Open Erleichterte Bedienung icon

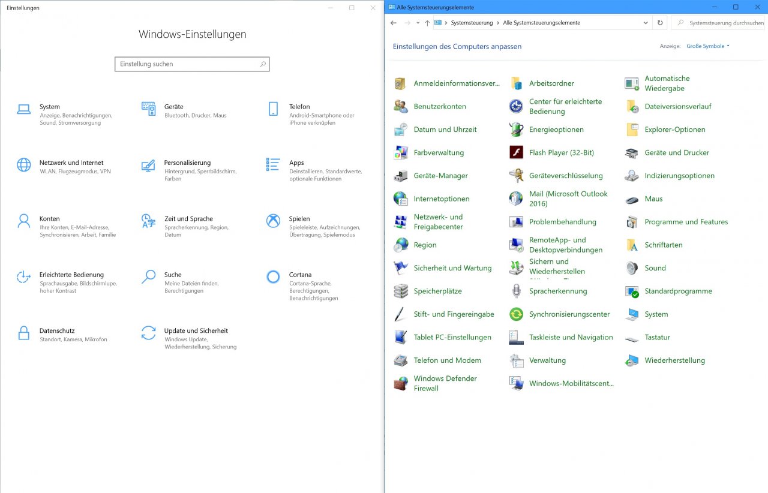coord(23,276)
